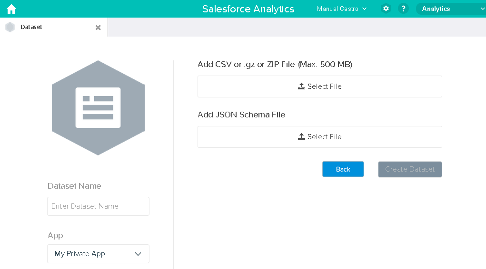The image size is (486, 269).
Task: Click the Dataset tab hexagon icon
Action: pos(10,27)
